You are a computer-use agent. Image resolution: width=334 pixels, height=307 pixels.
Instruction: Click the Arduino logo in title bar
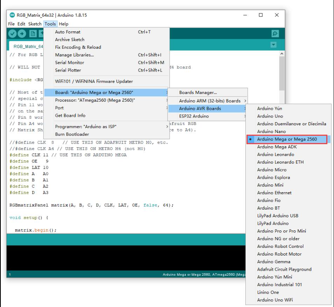click(x=12, y=15)
